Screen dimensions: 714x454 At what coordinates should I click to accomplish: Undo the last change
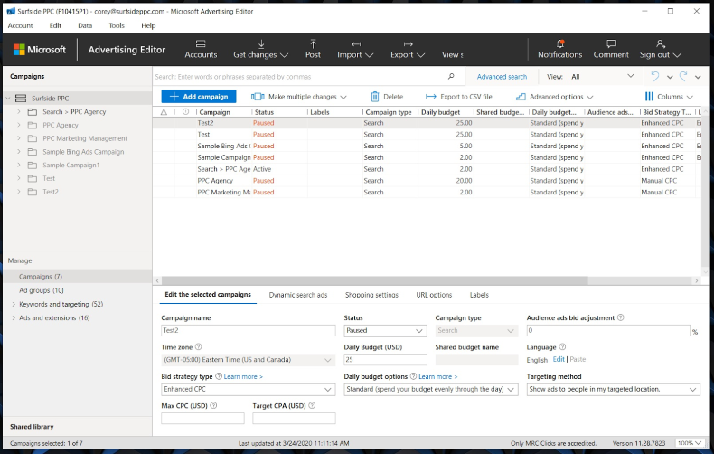click(655, 77)
